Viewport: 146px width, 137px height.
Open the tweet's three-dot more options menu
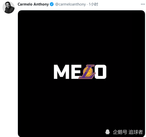pyautogui.click(x=143, y=4)
